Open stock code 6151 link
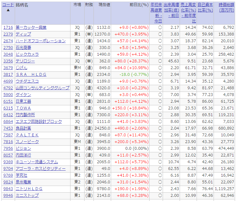This screenshot has height=201, width=236. pos(8,101)
